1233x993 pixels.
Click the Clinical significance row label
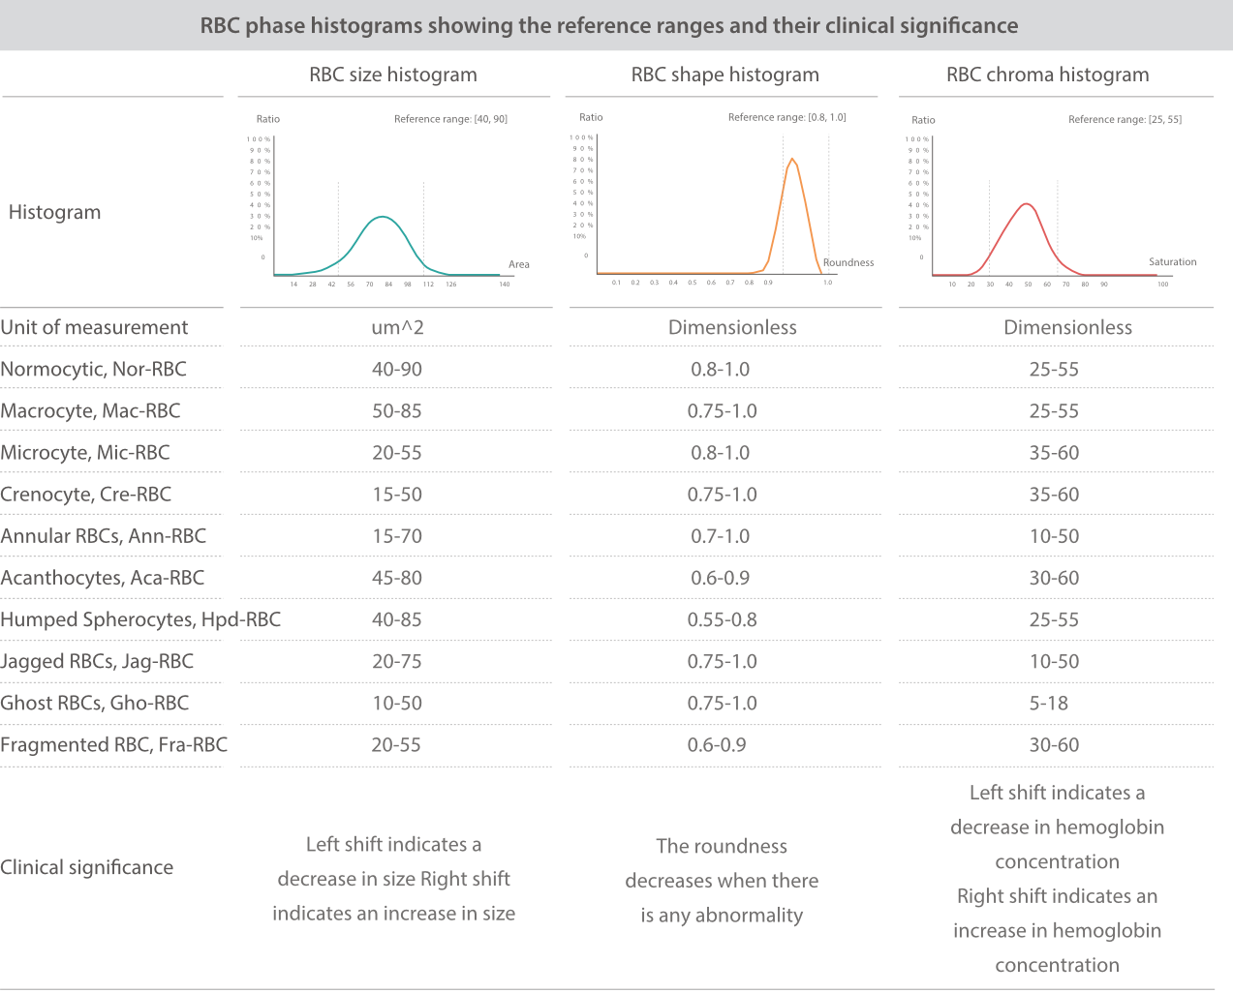click(x=87, y=868)
